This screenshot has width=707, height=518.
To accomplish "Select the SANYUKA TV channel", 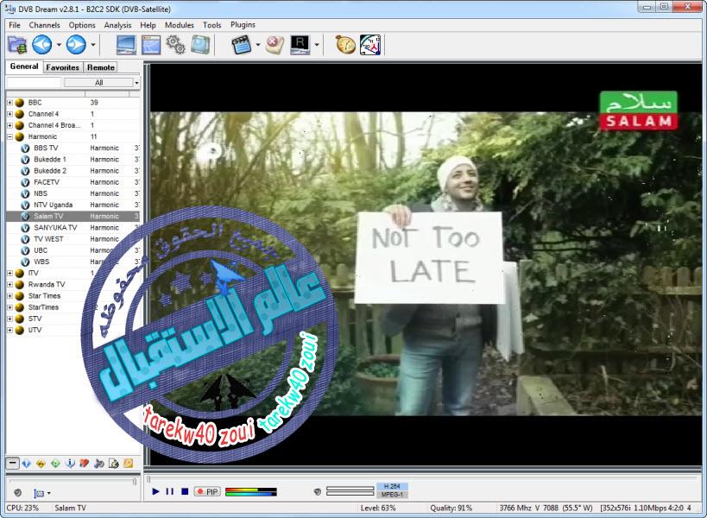I will pyautogui.click(x=73, y=228).
